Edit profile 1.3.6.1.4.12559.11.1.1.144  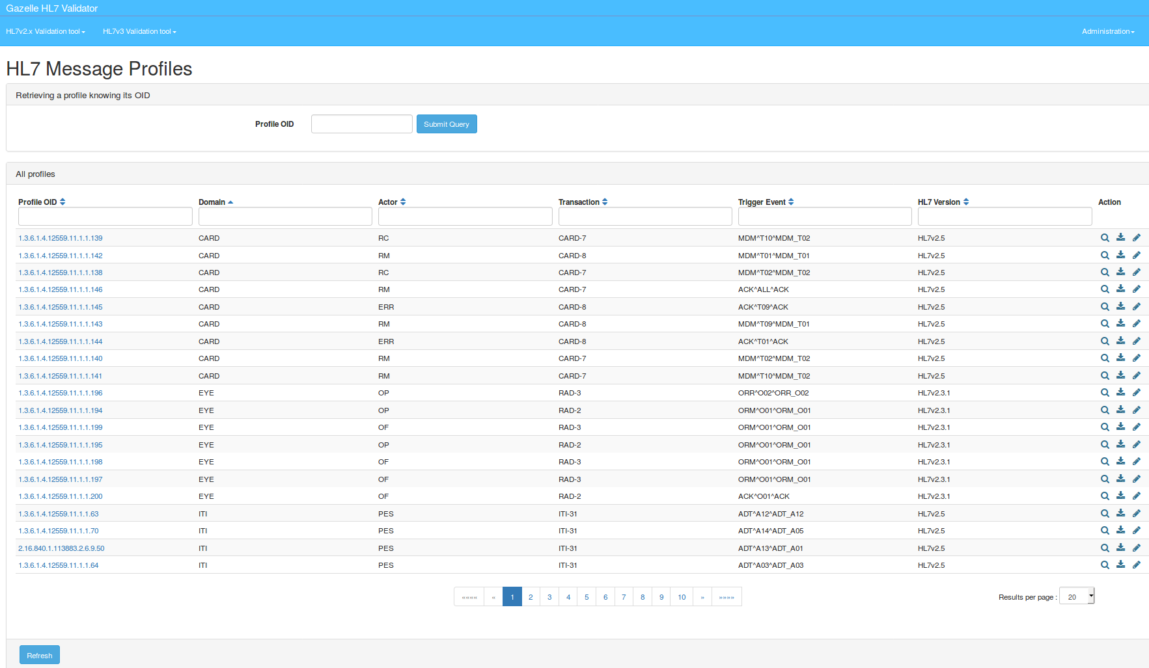(1137, 341)
